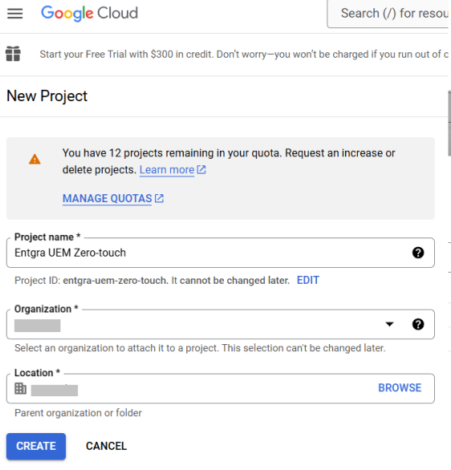Focus the Project name text field
Viewport: 451px width, 470px height.
click(221, 253)
